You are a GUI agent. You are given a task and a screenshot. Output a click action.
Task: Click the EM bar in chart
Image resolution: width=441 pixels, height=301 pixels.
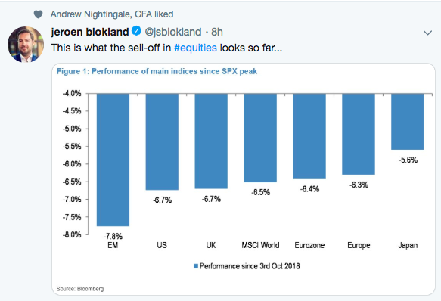pyautogui.click(x=113, y=160)
